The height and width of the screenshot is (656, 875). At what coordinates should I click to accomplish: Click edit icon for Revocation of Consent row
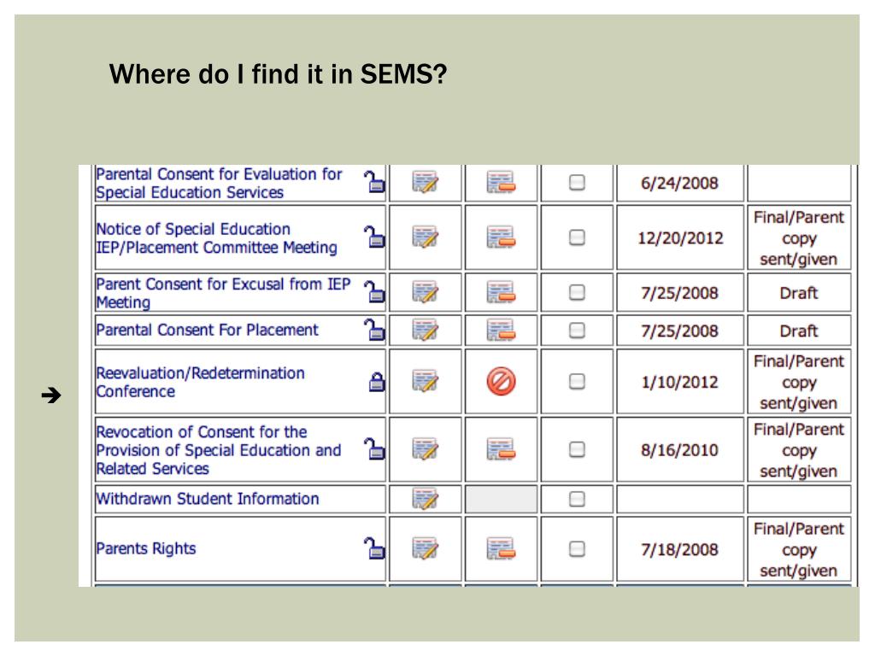click(x=426, y=449)
